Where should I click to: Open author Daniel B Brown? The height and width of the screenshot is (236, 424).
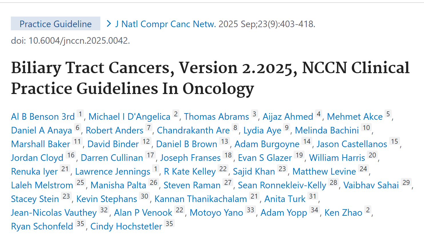187,144
